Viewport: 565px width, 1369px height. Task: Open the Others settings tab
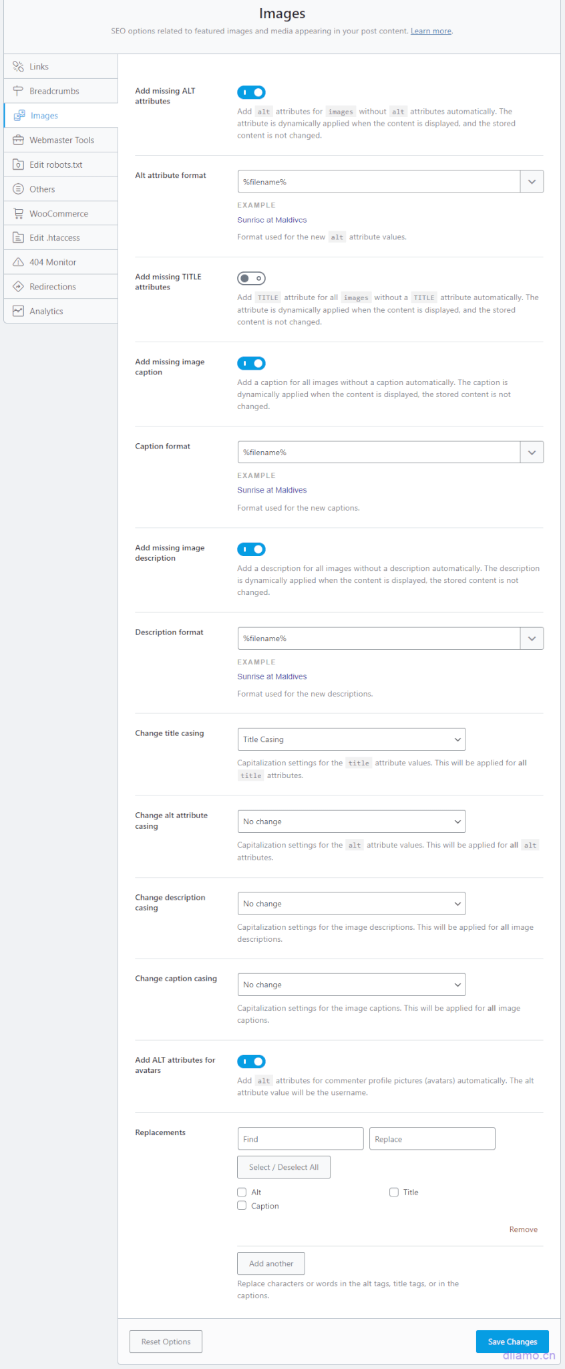click(42, 189)
